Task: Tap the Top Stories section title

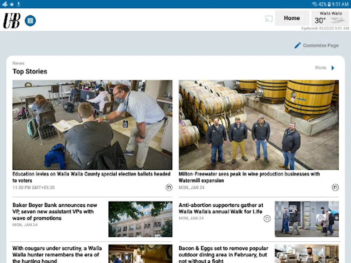Action: (30, 71)
